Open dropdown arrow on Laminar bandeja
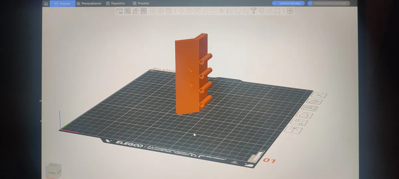The height and width of the screenshot is (179, 399). [274, 3]
